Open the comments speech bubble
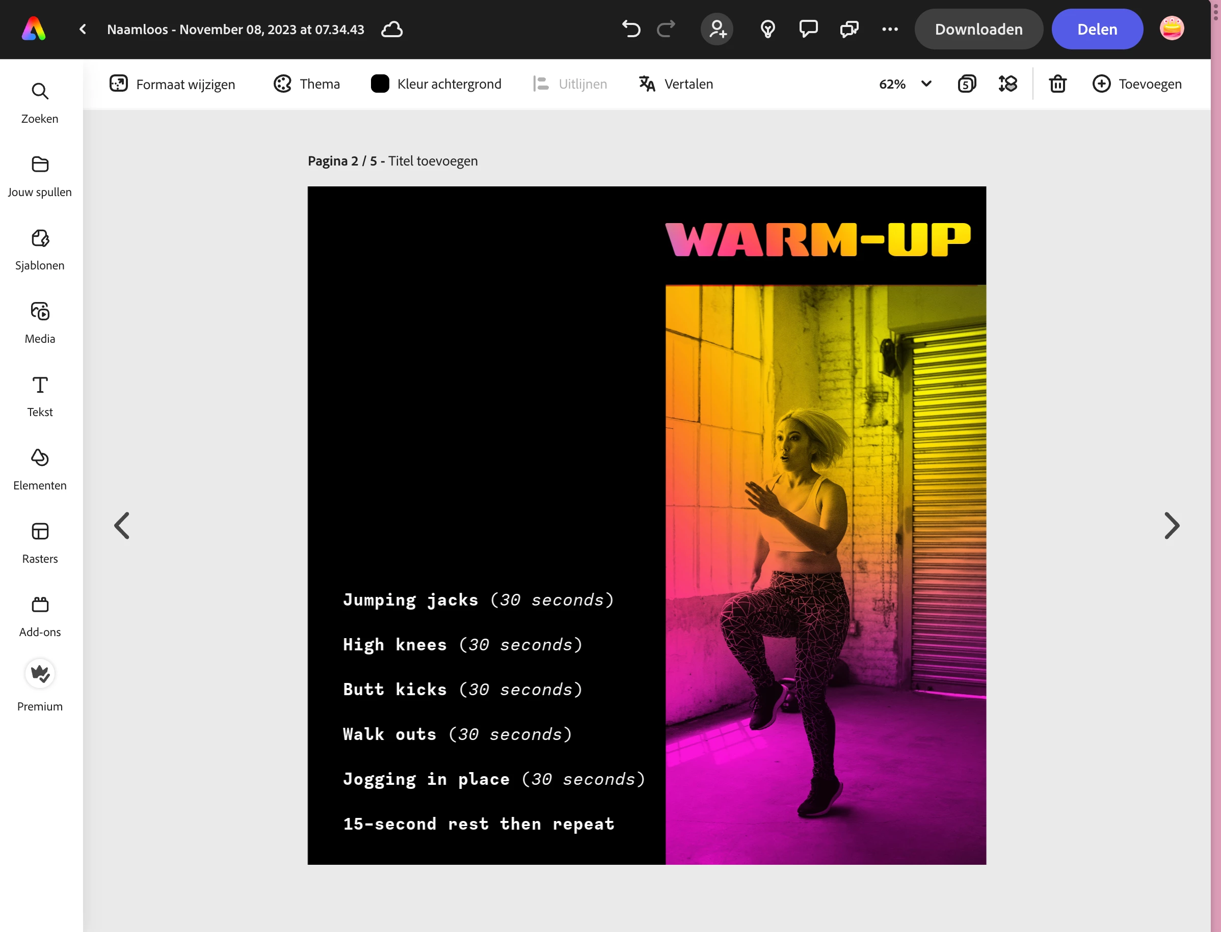Image resolution: width=1221 pixels, height=932 pixels. pyautogui.click(x=808, y=29)
